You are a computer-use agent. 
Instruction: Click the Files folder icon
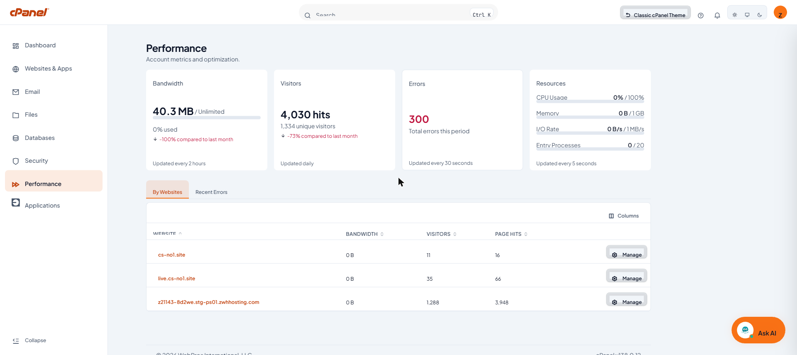coord(16,115)
